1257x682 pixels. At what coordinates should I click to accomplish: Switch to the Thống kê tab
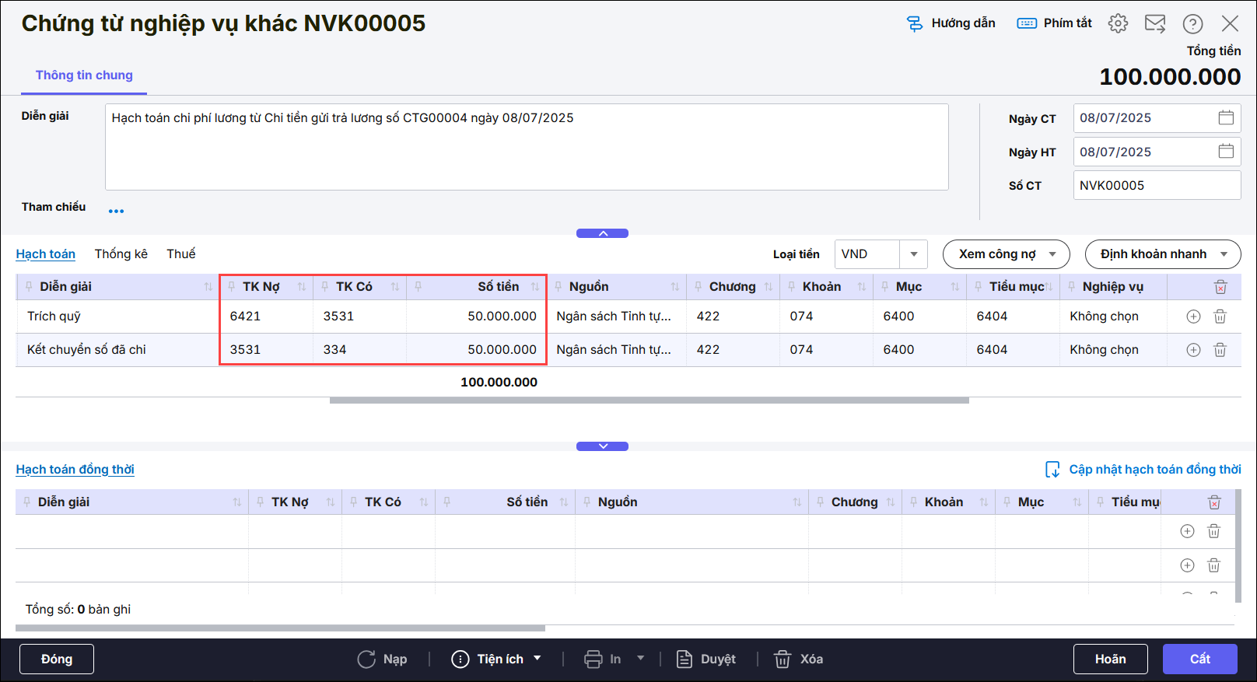click(121, 254)
